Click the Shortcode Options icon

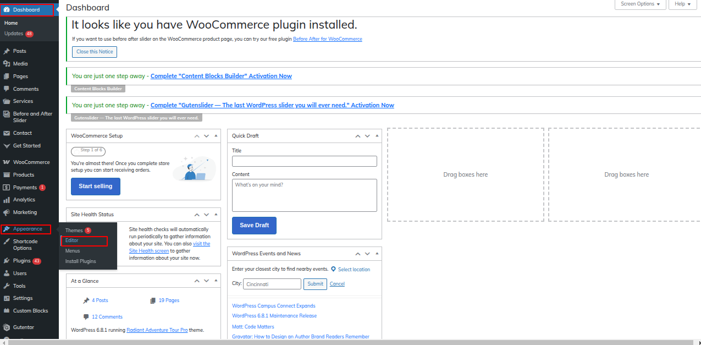click(7, 242)
